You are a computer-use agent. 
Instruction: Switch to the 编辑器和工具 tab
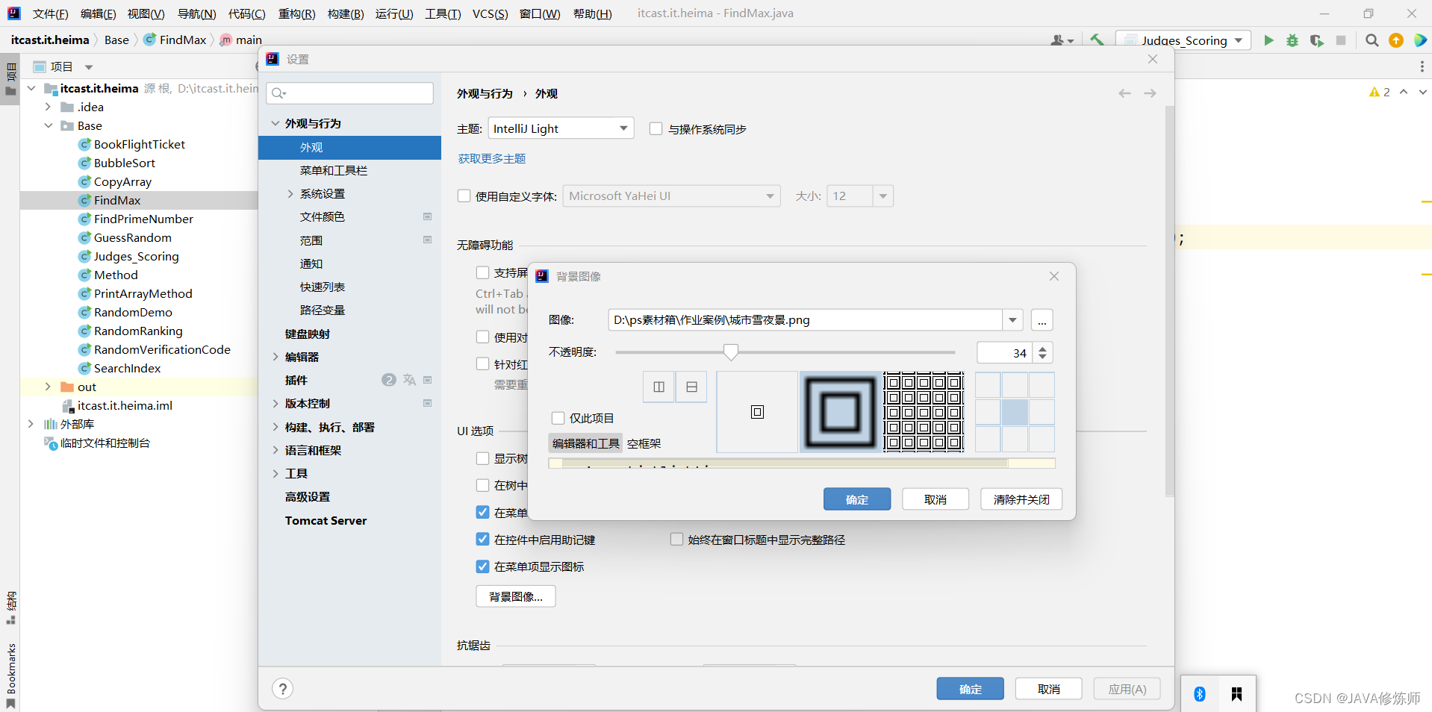pyautogui.click(x=585, y=443)
